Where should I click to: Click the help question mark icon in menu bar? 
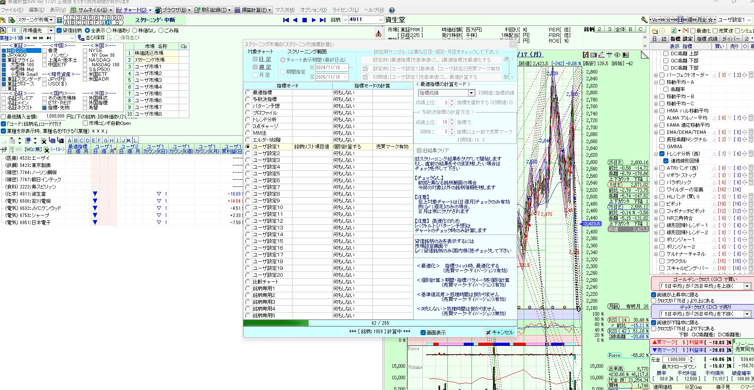[x=392, y=10]
